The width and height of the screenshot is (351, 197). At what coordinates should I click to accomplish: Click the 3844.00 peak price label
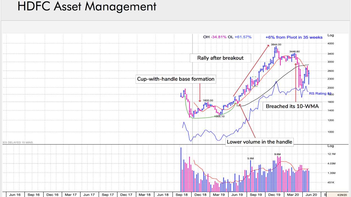click(x=276, y=44)
